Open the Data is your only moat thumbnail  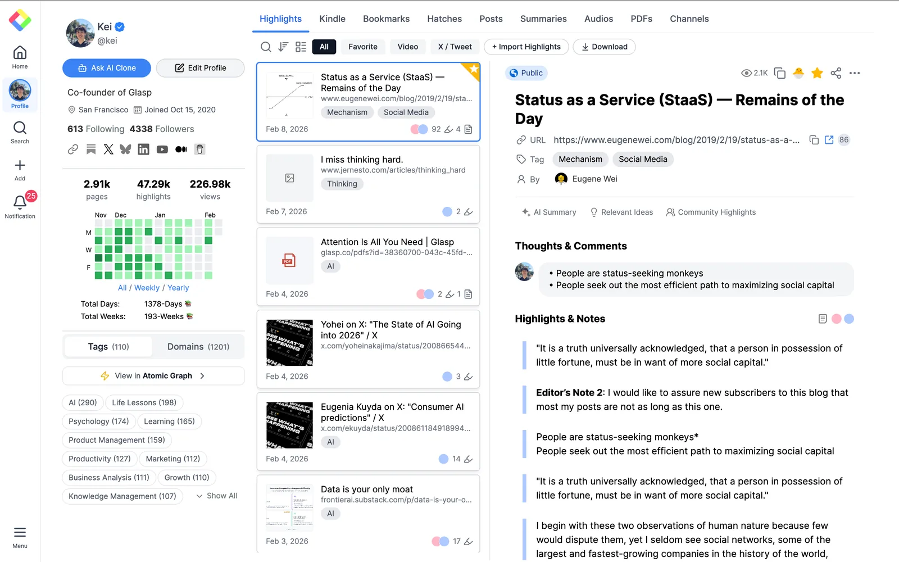pyautogui.click(x=289, y=507)
